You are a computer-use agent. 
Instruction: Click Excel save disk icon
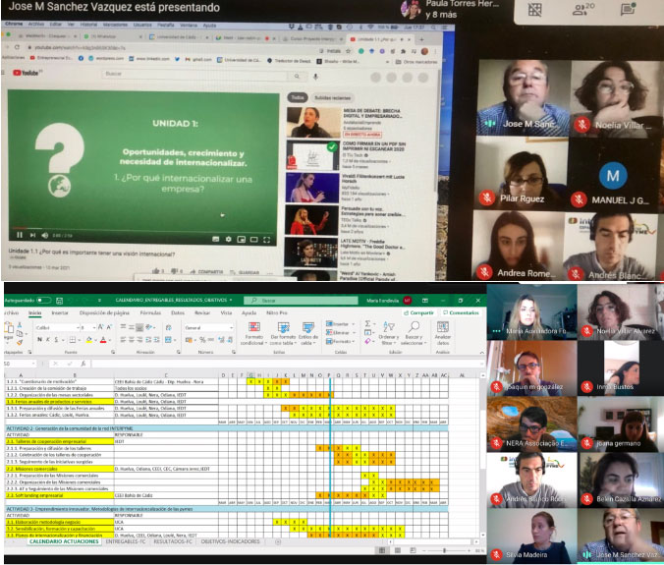click(59, 301)
